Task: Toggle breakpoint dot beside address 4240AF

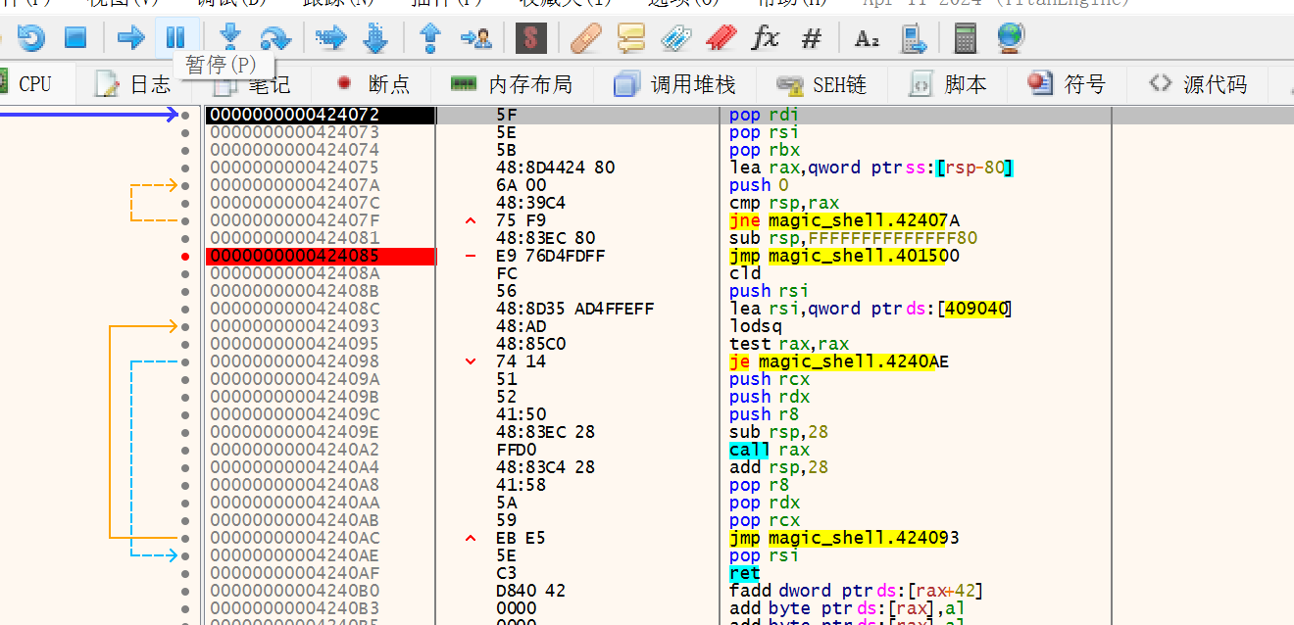Action: [185, 574]
